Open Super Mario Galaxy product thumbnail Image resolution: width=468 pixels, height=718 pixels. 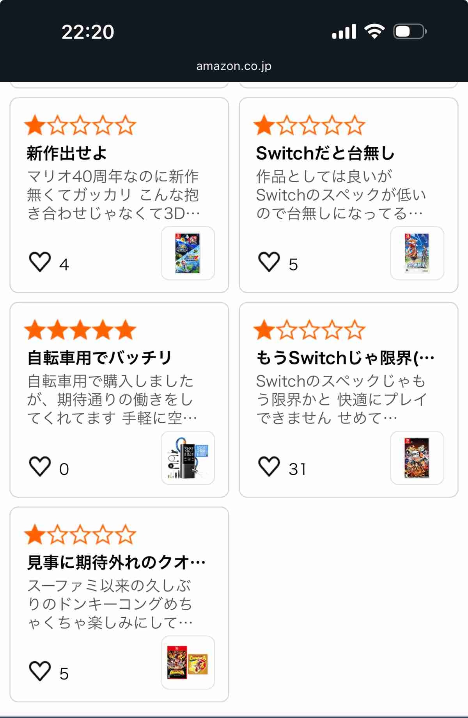pos(188,253)
